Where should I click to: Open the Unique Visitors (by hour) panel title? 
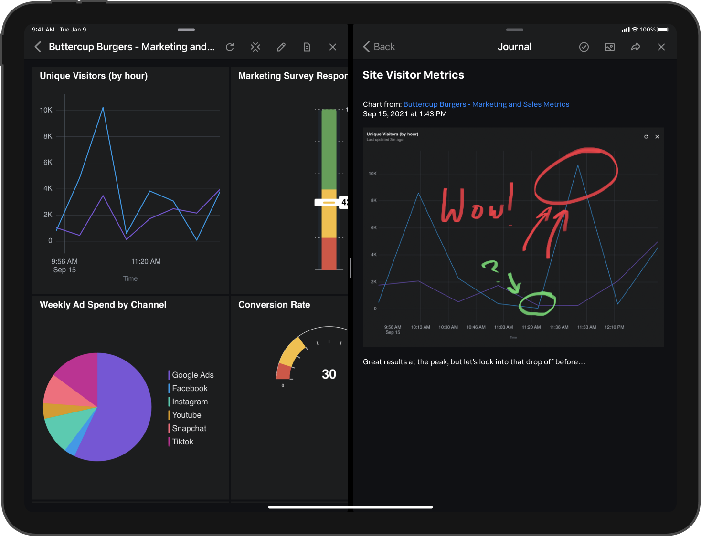[x=94, y=76]
